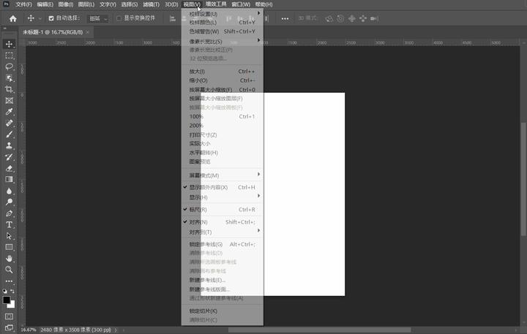Choose 按屏幕大小缩放(F) fit on screen
This screenshot has width=527, height=334.
point(223,90)
